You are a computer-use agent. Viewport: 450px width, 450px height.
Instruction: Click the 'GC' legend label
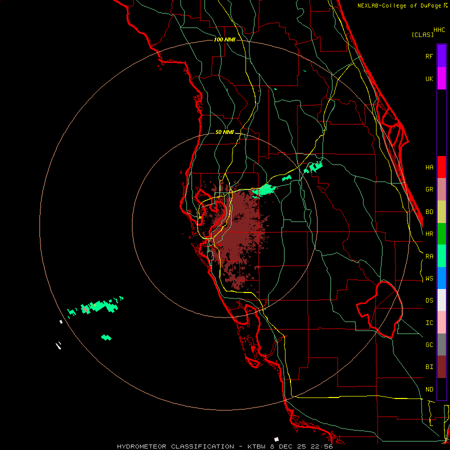click(429, 345)
